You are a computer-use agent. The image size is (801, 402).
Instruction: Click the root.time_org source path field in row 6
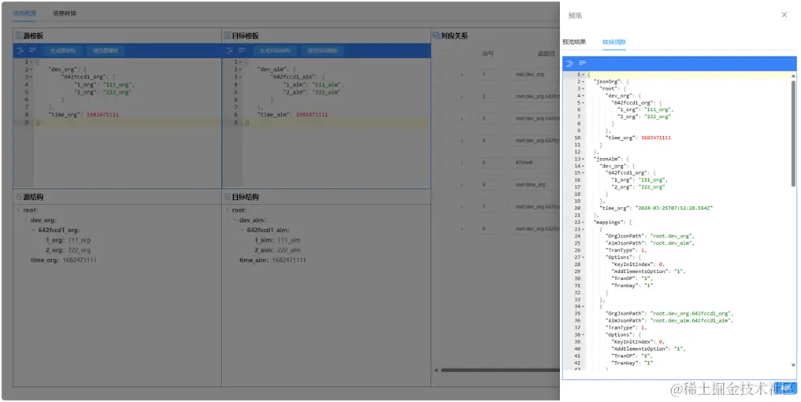(x=534, y=185)
